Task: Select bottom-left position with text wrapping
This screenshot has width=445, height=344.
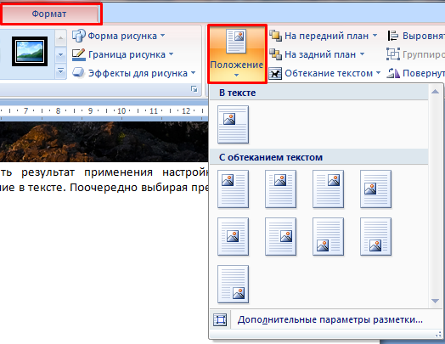Action: pyautogui.click(x=328, y=237)
